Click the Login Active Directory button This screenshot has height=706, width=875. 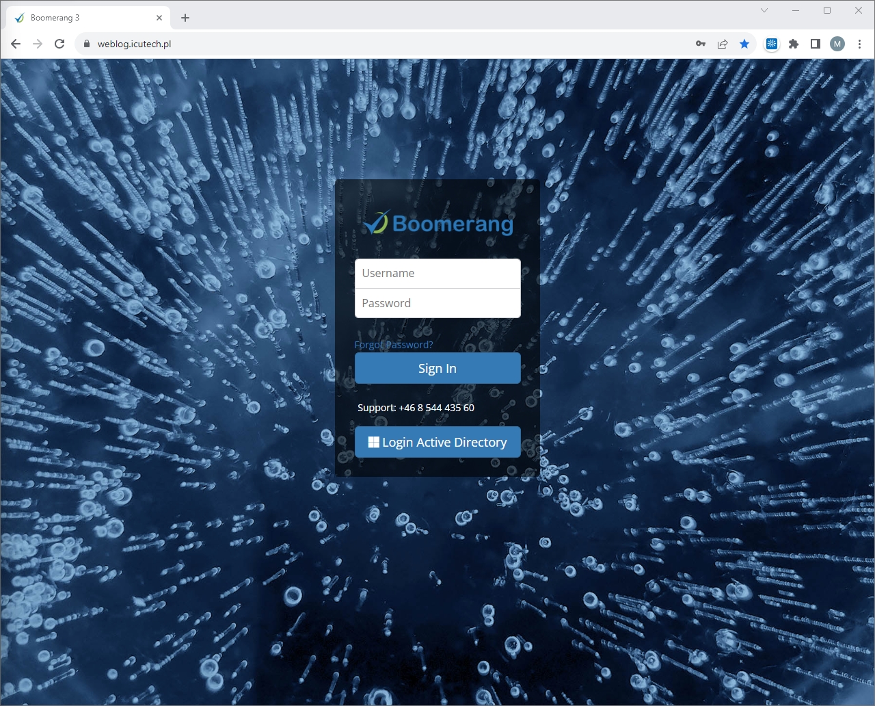pos(437,442)
